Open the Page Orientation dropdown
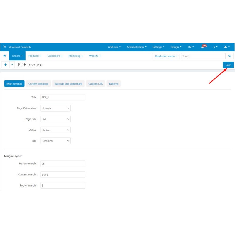This screenshot has width=235, height=235. point(56,108)
